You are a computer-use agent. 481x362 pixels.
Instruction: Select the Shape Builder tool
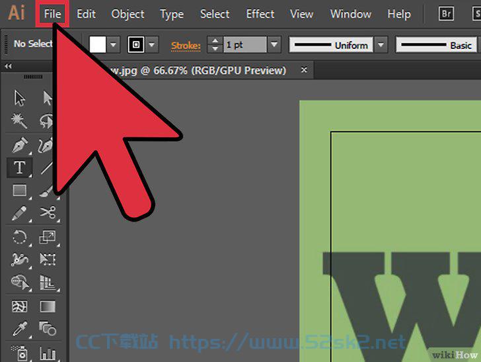20,282
